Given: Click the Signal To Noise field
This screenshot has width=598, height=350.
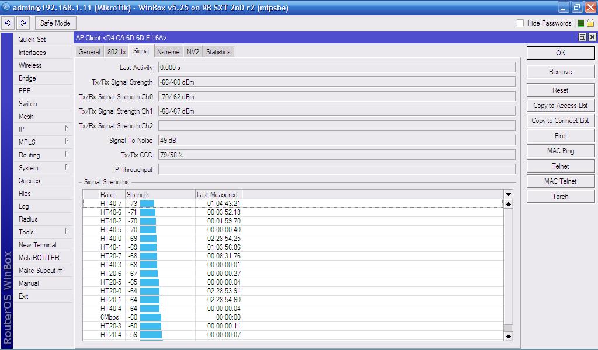Looking at the screenshot, I should [337, 140].
